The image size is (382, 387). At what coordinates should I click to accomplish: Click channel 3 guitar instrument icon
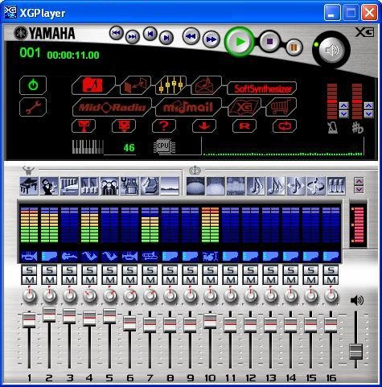69,257
